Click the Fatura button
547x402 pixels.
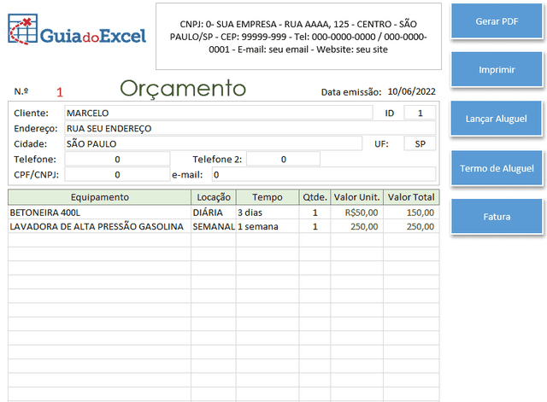pyautogui.click(x=497, y=216)
